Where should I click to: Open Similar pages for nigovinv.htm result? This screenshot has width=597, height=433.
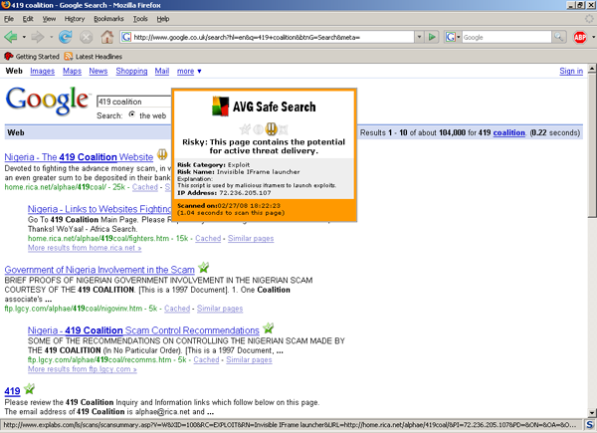(x=220, y=309)
